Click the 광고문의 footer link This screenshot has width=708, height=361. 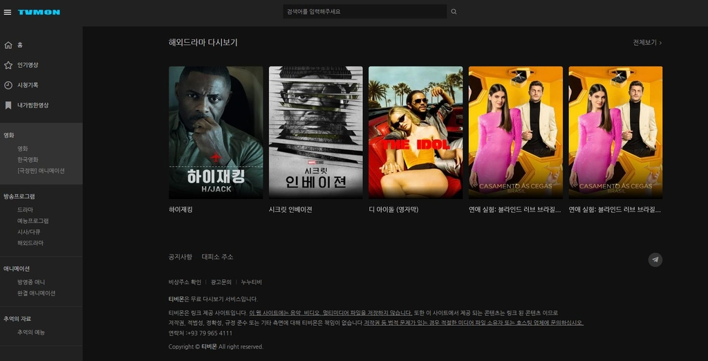[x=221, y=282]
